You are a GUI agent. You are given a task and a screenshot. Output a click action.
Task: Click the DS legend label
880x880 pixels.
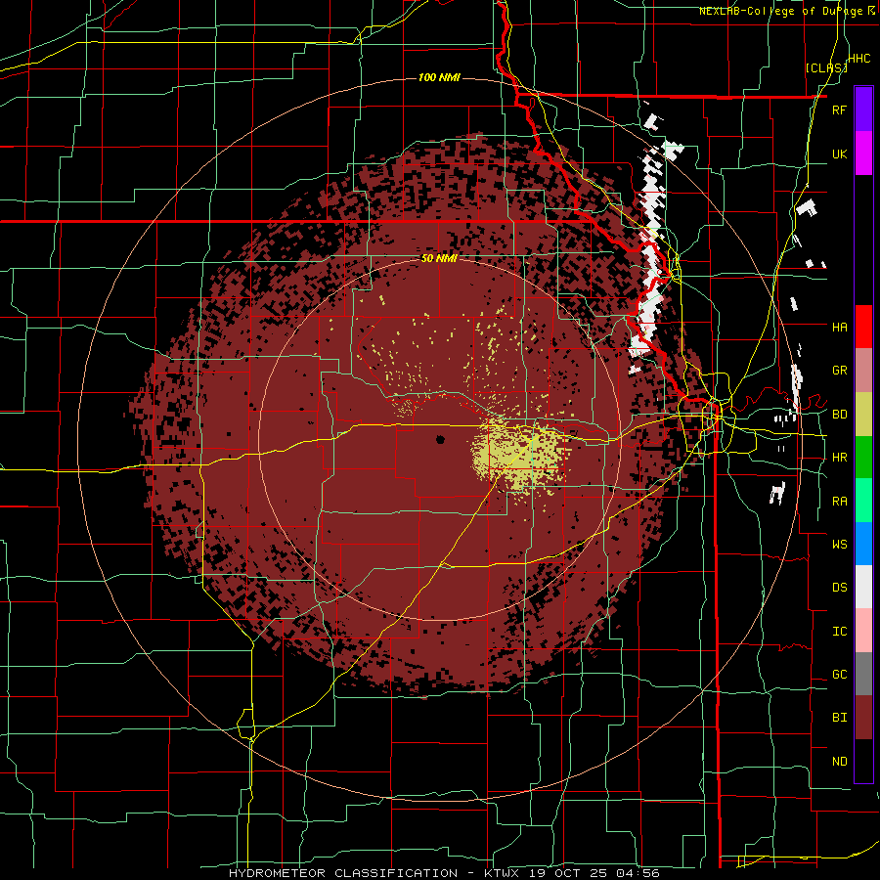point(839,588)
